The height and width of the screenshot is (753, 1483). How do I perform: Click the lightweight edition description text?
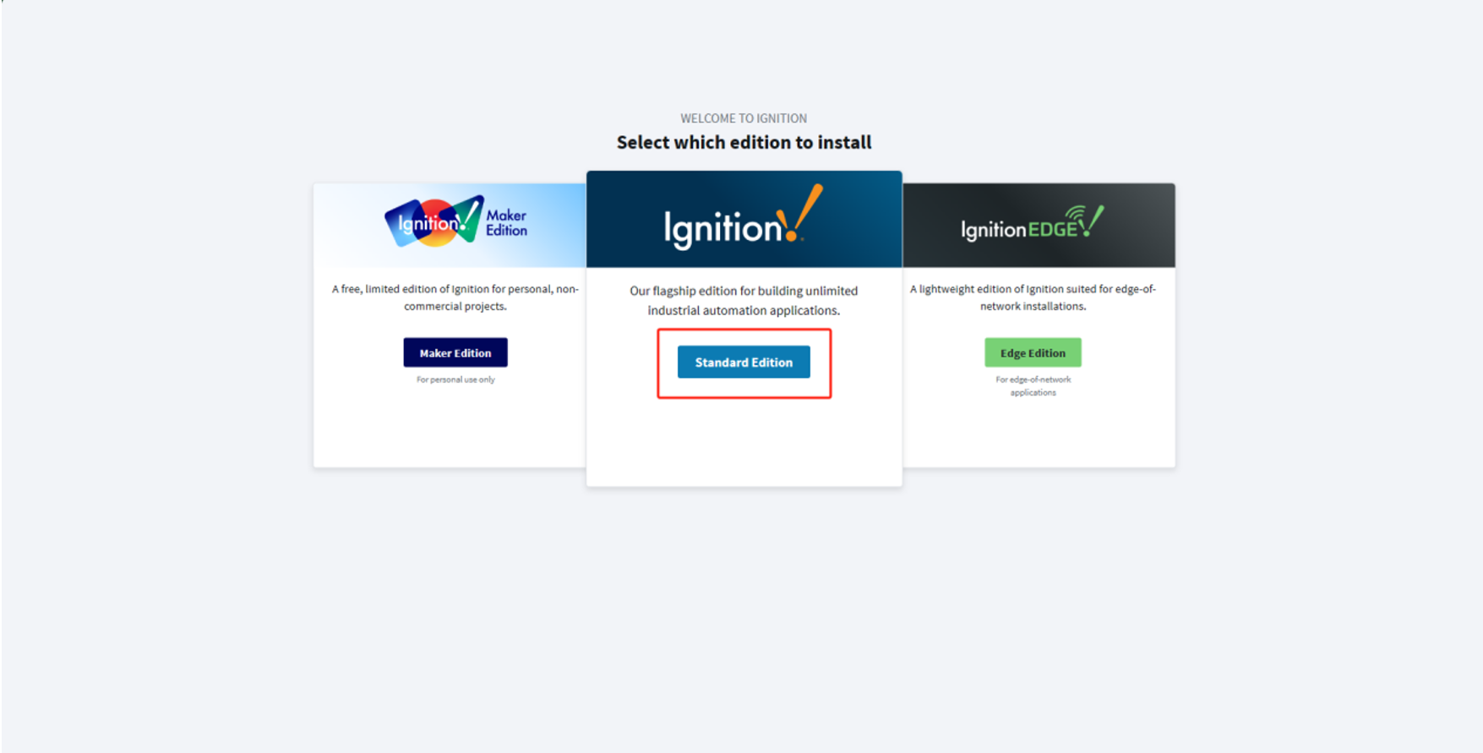(1033, 297)
